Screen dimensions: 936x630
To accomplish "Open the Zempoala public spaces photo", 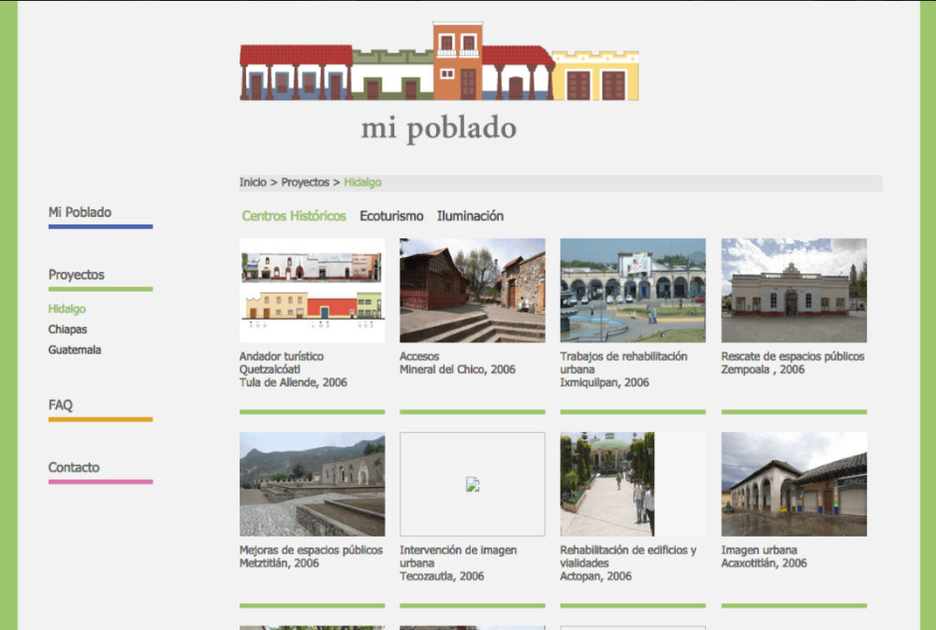I will tap(794, 291).
